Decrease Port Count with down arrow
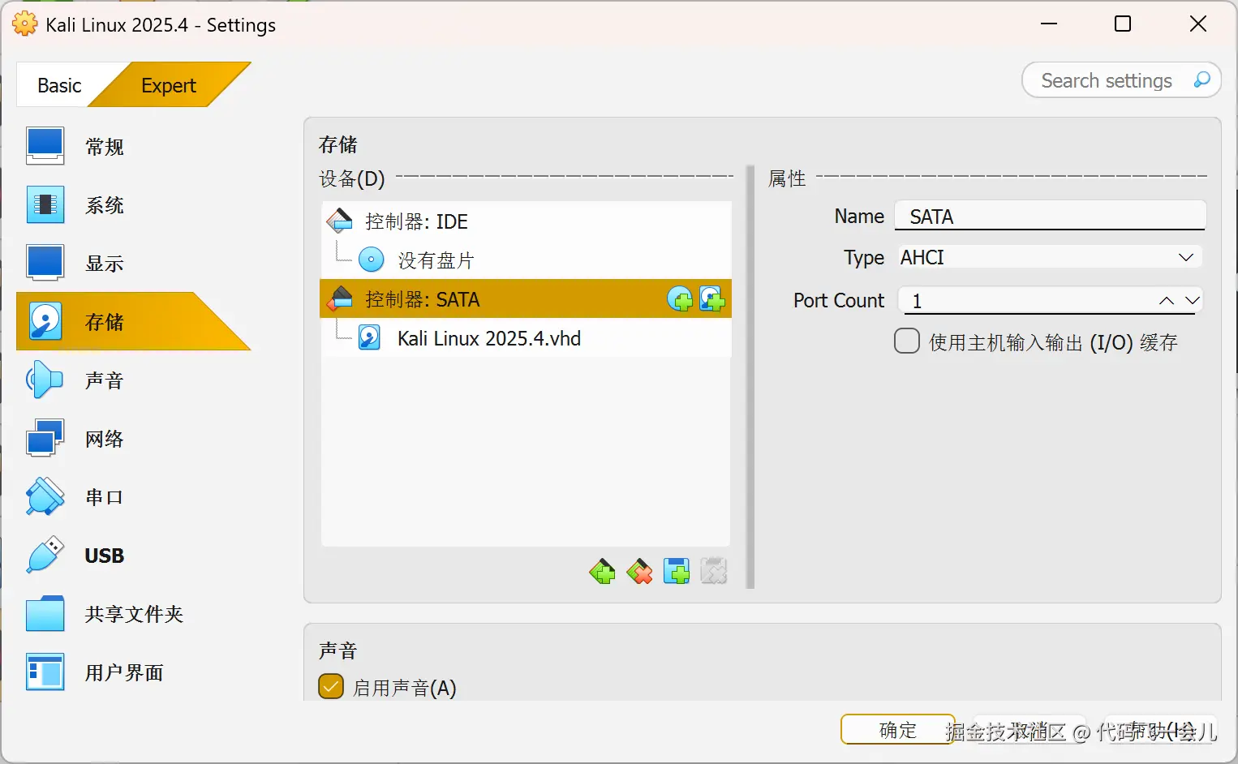This screenshot has height=764, width=1238. (1192, 301)
